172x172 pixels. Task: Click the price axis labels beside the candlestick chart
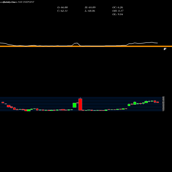[163, 104]
